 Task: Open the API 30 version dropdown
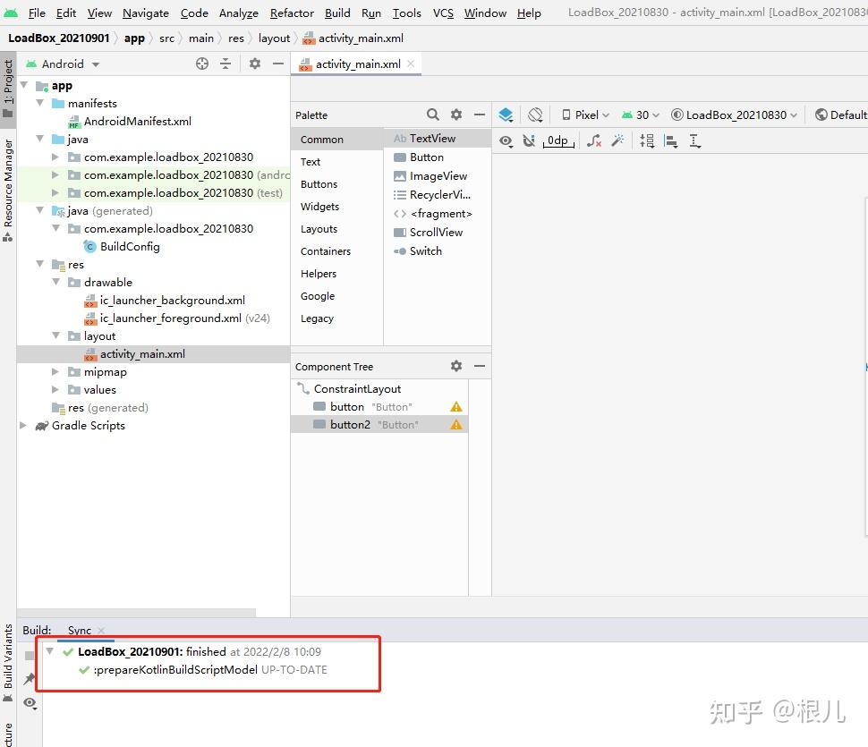tap(641, 115)
